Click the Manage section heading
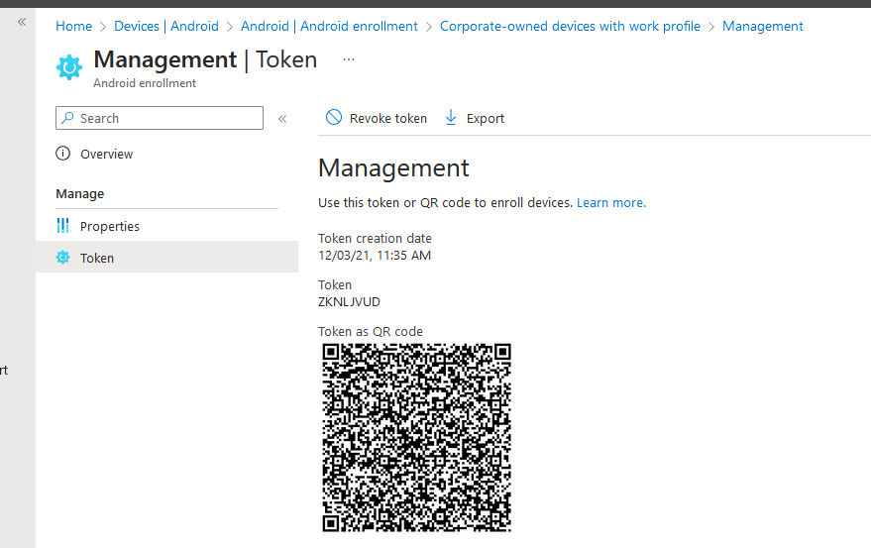 click(x=80, y=194)
